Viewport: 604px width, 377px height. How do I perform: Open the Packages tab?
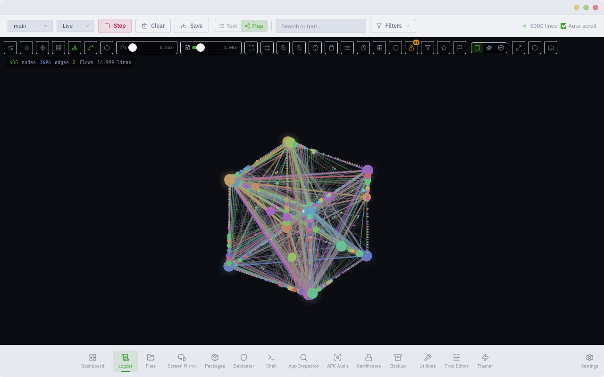[215, 361]
